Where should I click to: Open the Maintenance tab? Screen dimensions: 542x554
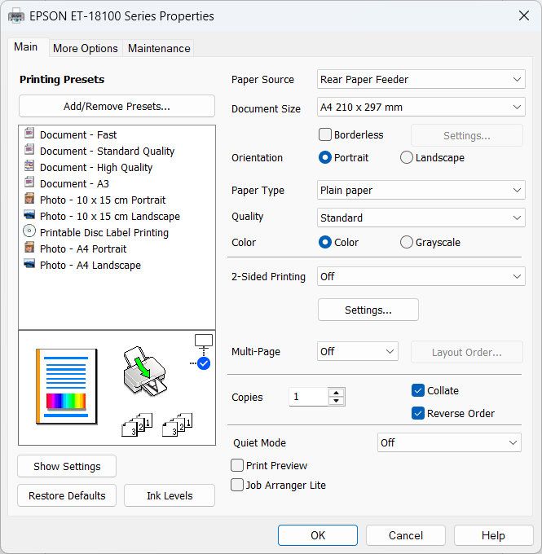point(159,48)
